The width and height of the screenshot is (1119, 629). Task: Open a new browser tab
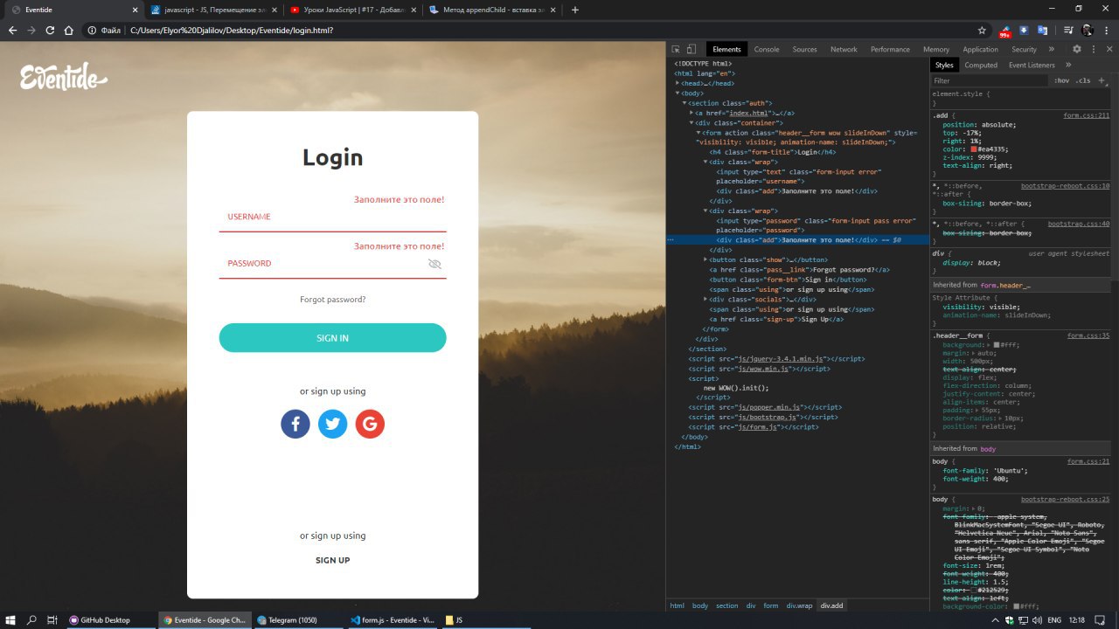coord(574,10)
